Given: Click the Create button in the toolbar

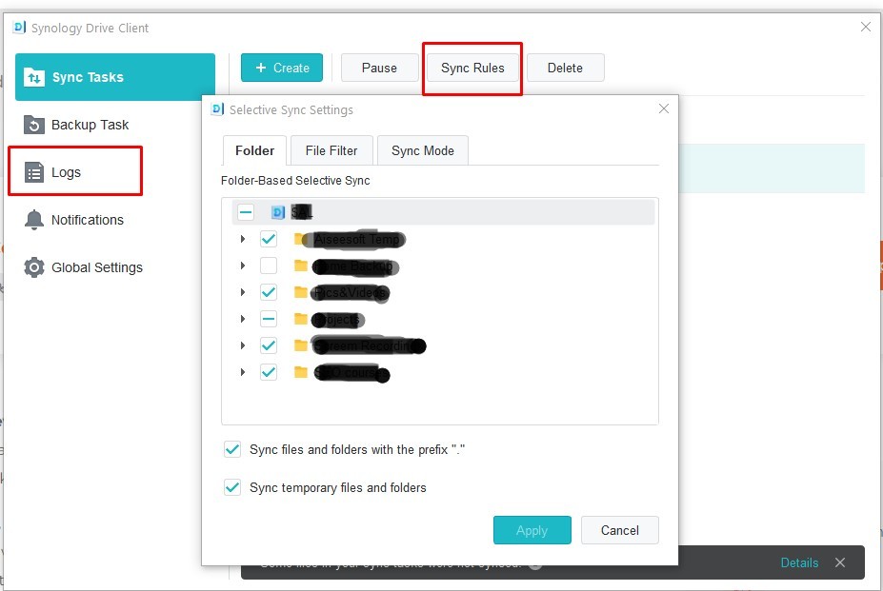Looking at the screenshot, I should [x=282, y=68].
